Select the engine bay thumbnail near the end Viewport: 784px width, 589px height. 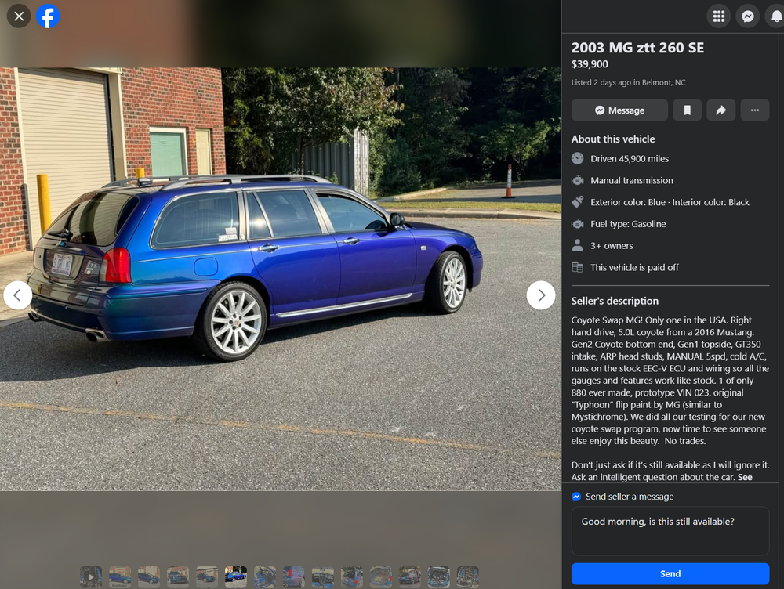pyautogui.click(x=438, y=577)
